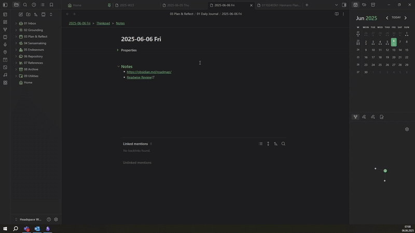Click the map pin ribbon icon
The image size is (415, 233).
pyautogui.click(x=5, y=52)
